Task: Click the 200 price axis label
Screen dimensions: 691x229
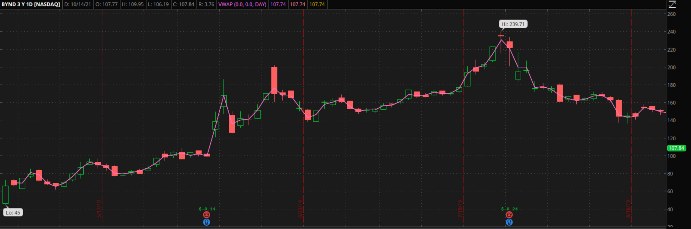Action: click(671, 67)
